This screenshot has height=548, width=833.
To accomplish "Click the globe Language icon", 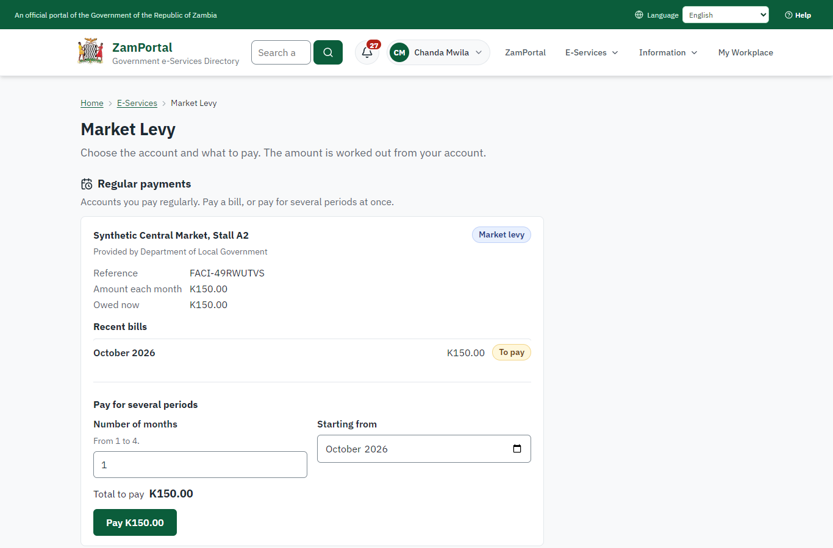I will tap(639, 15).
